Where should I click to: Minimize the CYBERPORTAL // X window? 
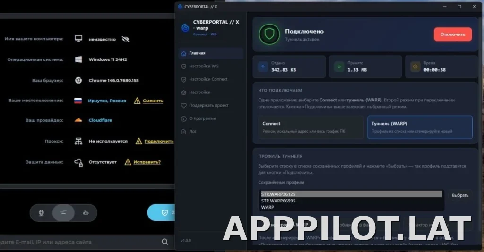[445, 7]
